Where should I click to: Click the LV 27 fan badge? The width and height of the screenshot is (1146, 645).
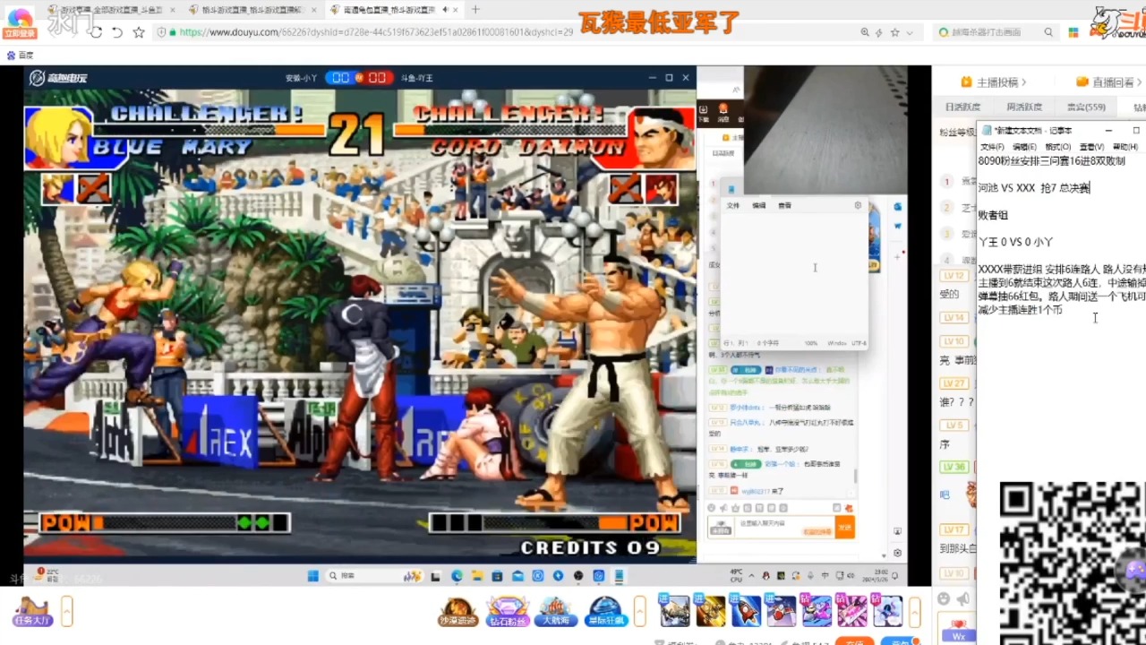click(x=954, y=383)
